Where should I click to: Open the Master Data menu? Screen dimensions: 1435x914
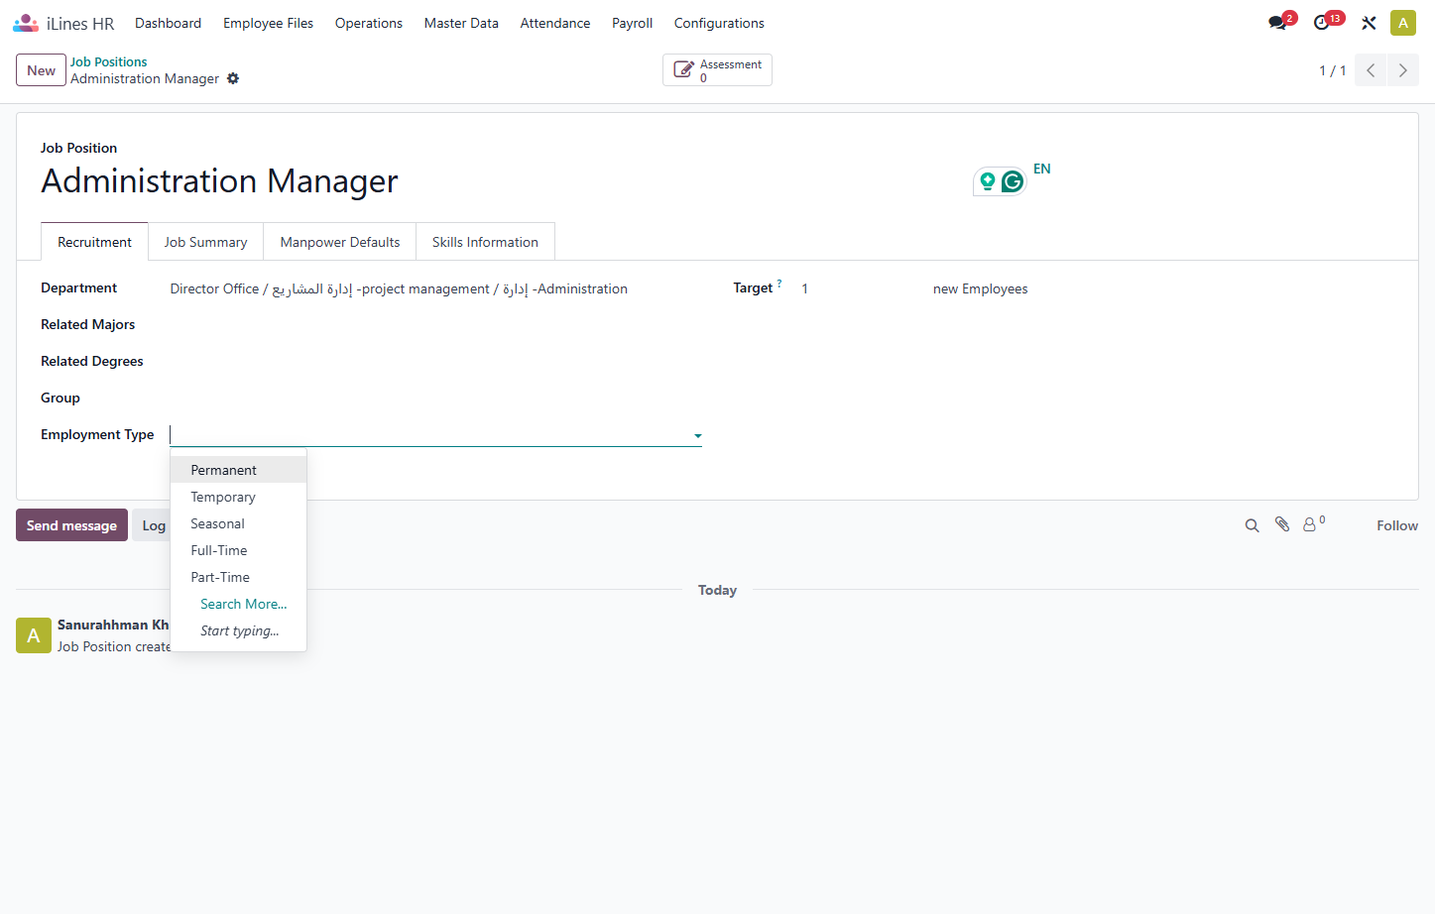461,23
